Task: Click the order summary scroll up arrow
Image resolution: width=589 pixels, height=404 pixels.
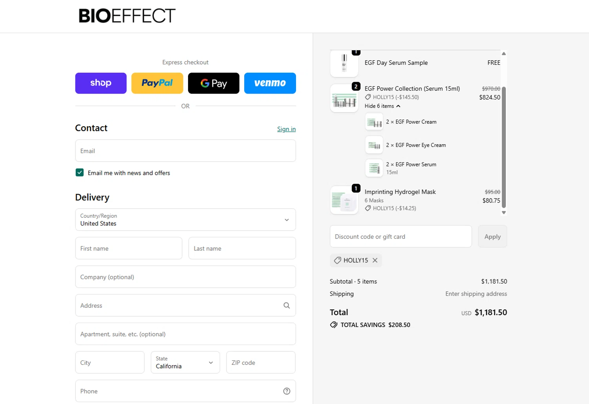Action: [504, 53]
